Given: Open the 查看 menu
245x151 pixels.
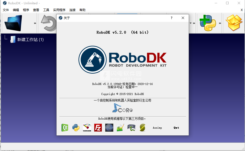Looking at the screenshot, I should pyautogui.click(x=36, y=10).
